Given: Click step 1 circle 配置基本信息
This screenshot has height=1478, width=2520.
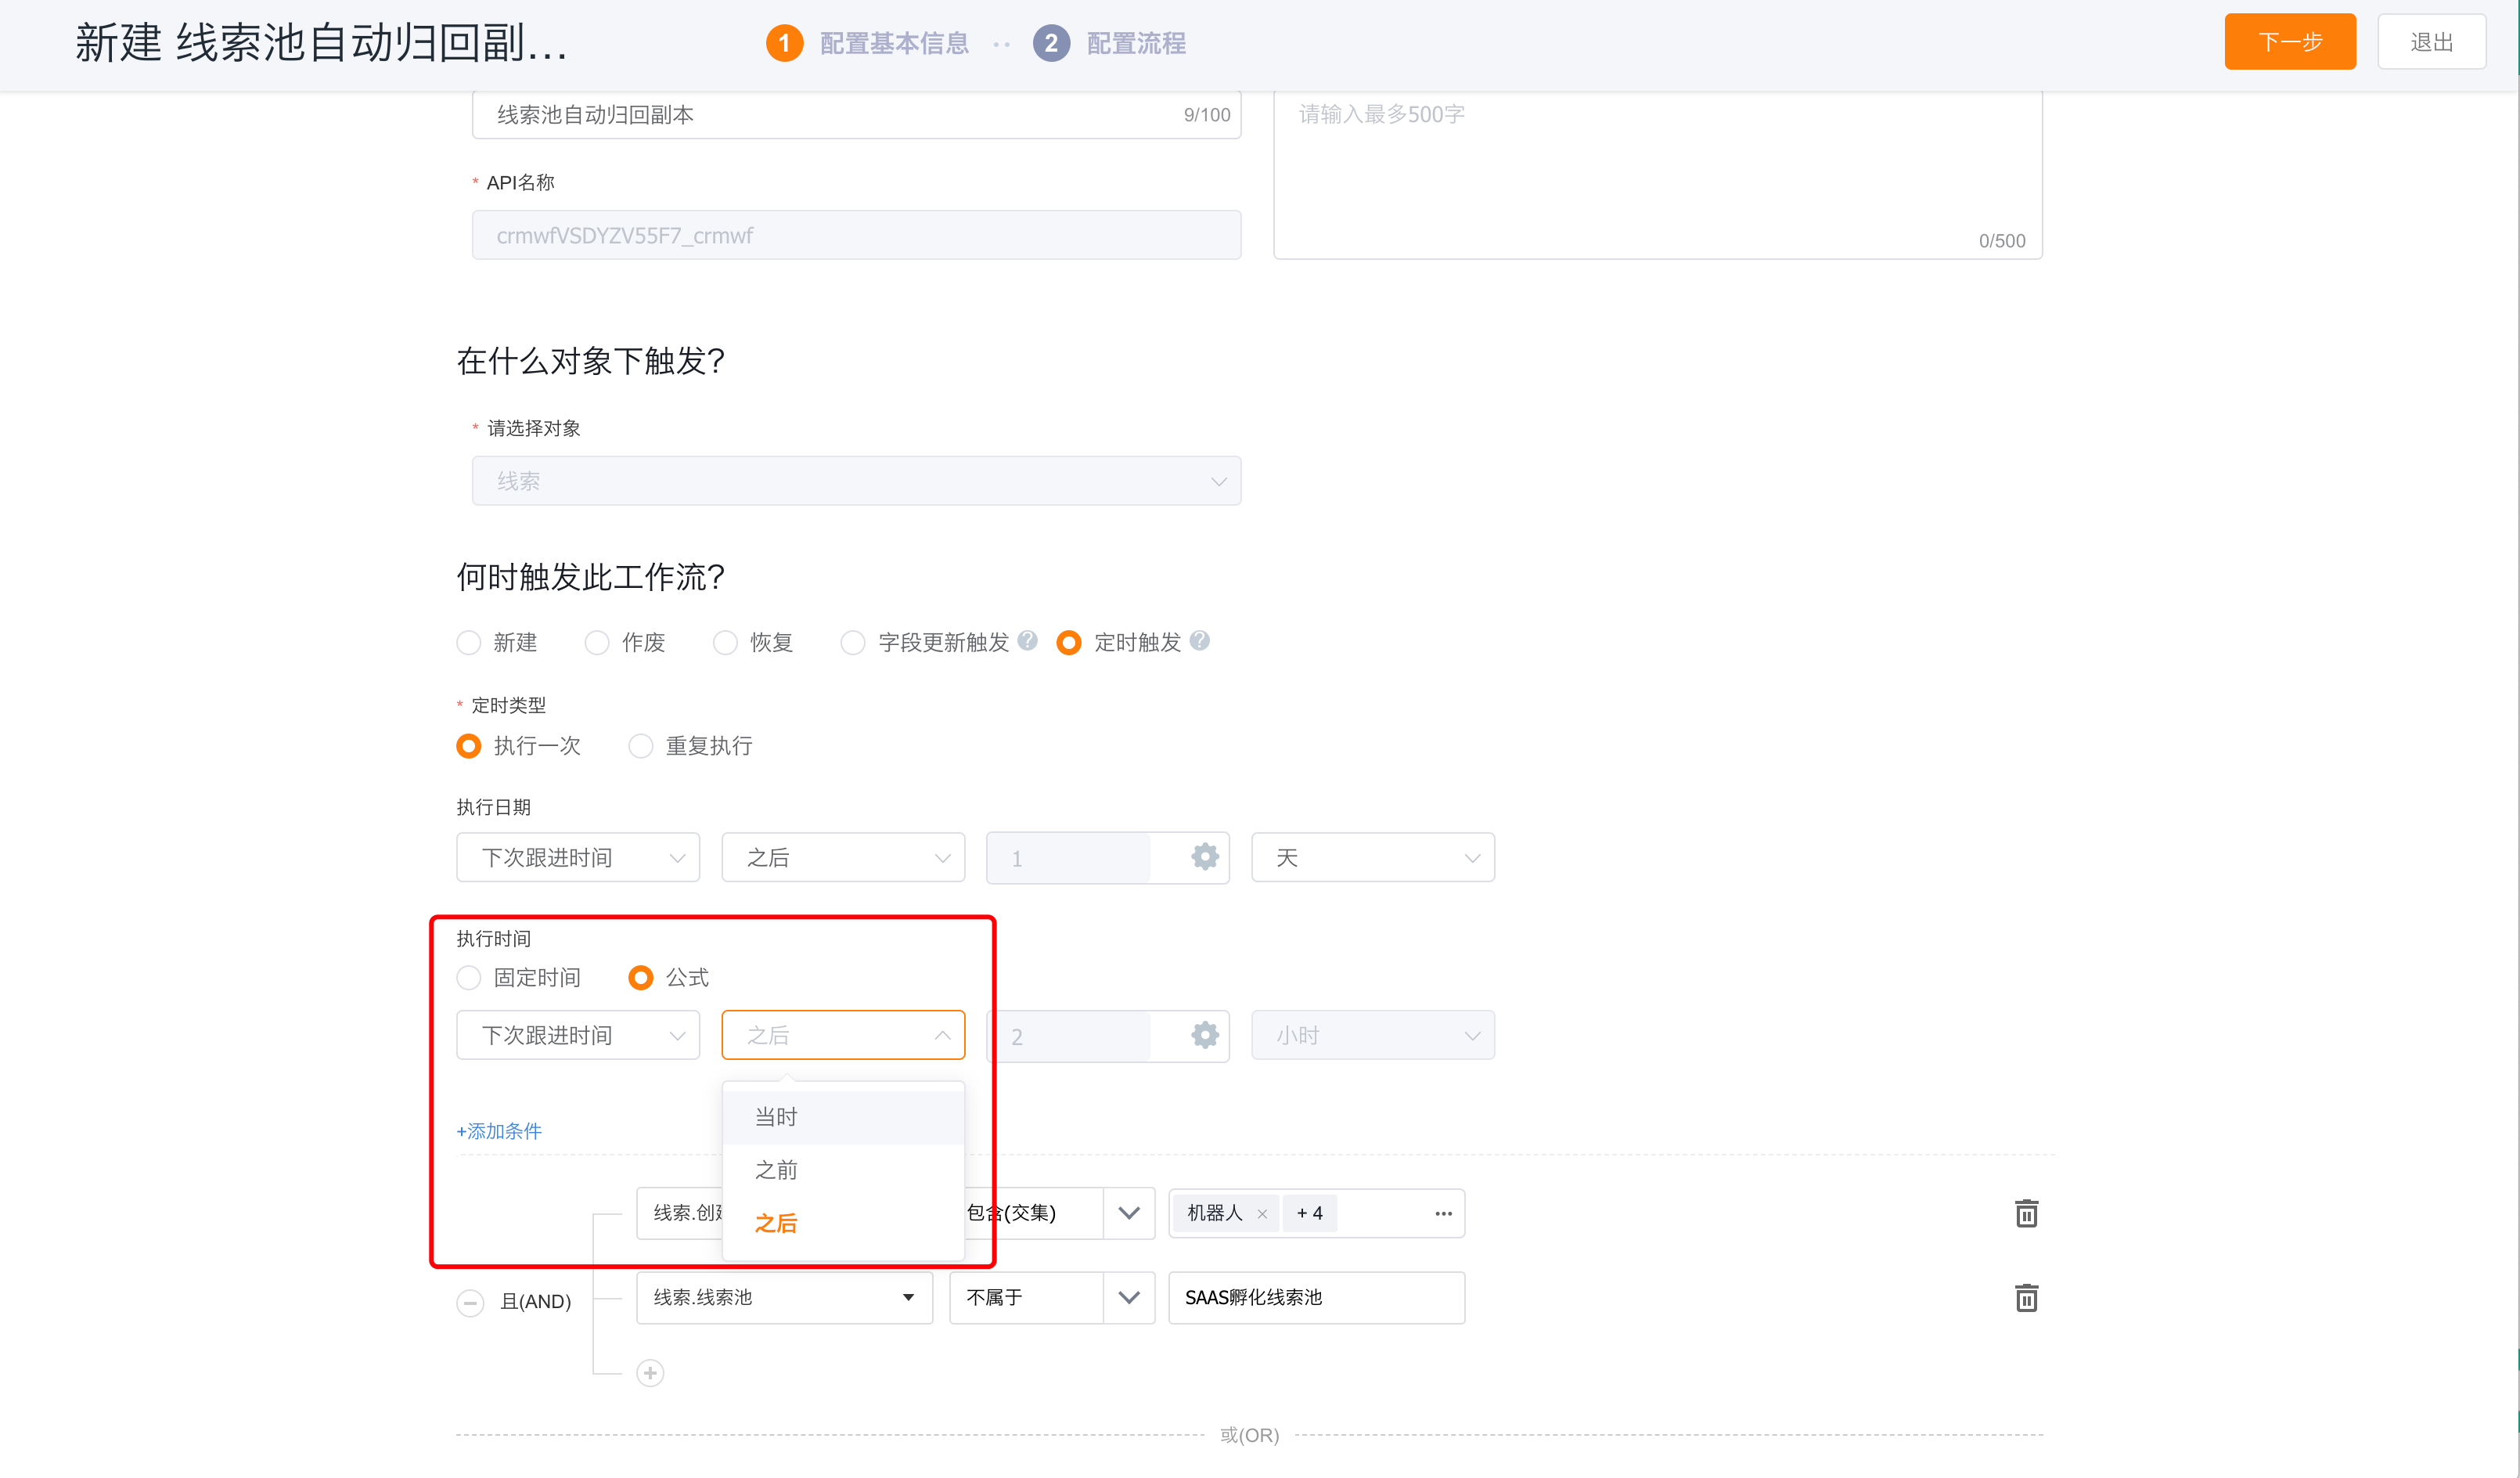Looking at the screenshot, I should (784, 43).
